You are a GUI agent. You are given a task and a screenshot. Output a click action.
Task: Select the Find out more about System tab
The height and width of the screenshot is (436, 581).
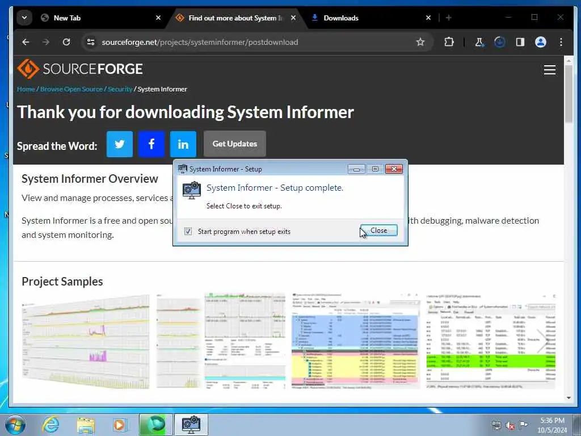235,18
